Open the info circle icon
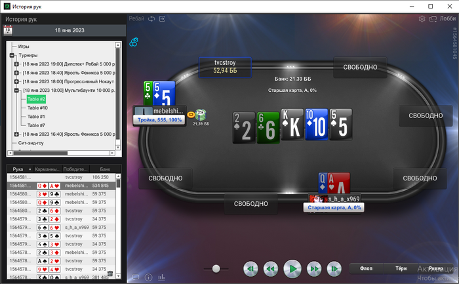 tap(148, 277)
